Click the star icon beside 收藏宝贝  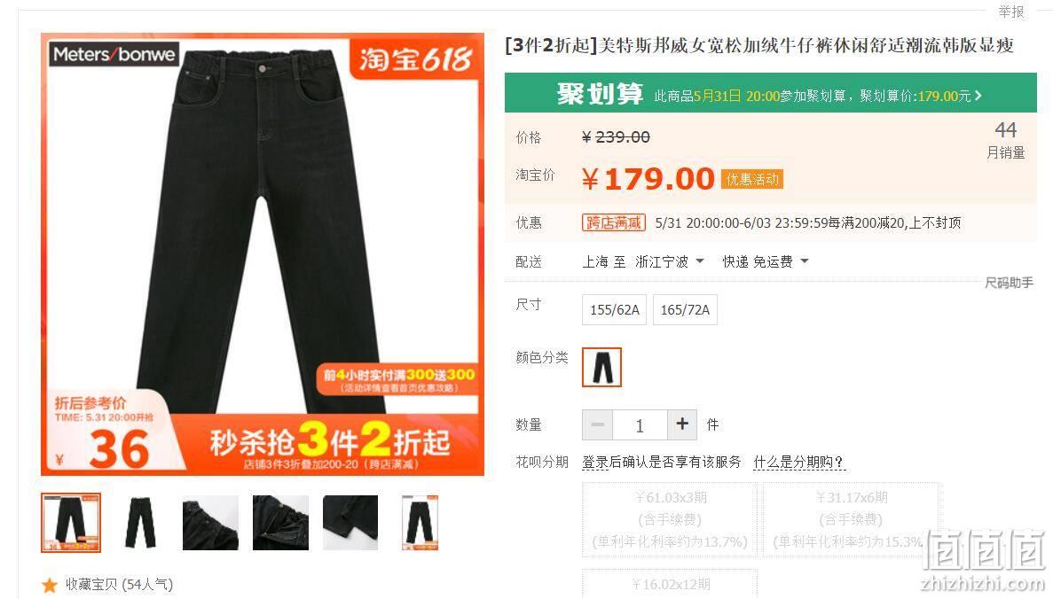click(50, 585)
